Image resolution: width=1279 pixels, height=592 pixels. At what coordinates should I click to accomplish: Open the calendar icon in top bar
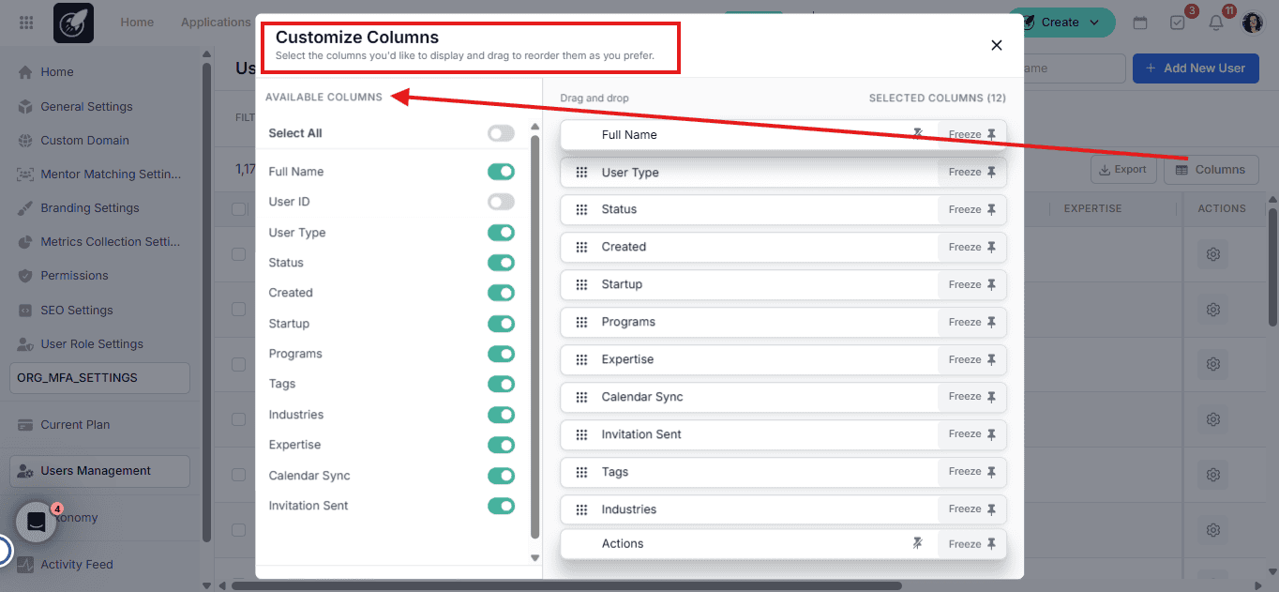point(1140,23)
